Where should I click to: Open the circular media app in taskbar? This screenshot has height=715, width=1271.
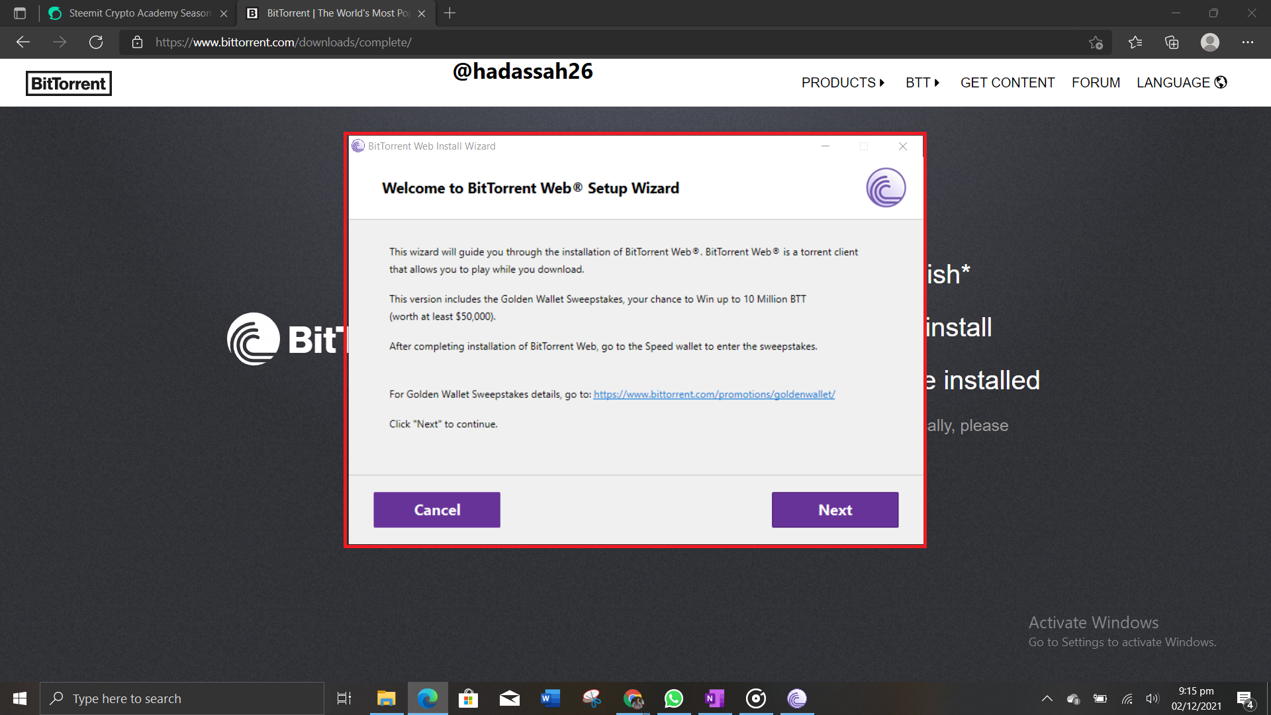tap(756, 698)
